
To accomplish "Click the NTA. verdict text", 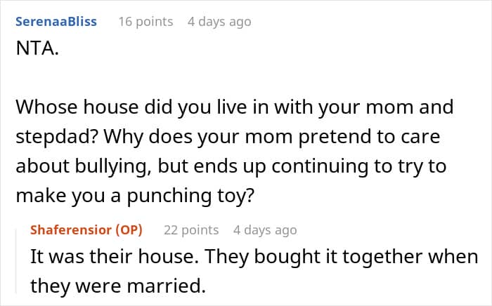I will pos(35,53).
